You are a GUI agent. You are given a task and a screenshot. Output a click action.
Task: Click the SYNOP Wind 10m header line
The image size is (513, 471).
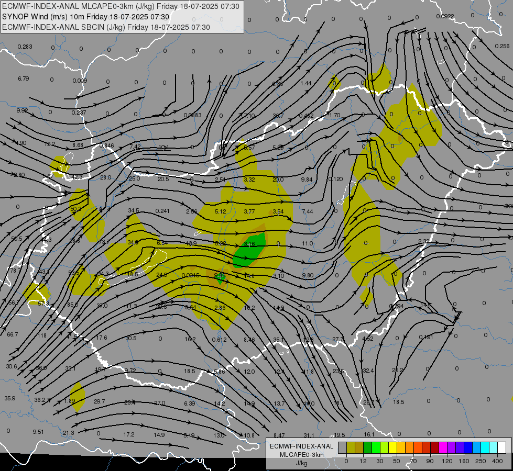coord(86,17)
